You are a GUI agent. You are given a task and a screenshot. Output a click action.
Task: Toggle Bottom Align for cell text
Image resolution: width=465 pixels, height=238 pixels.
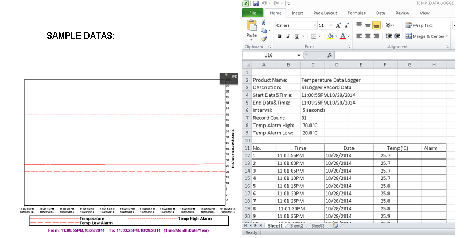(377, 25)
